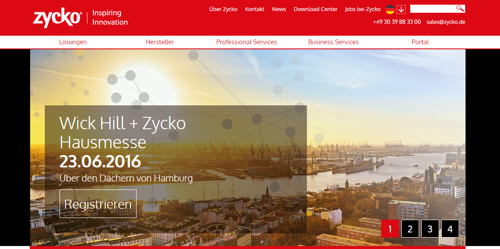Open the Über Zycko link
This screenshot has width=500, height=249.
tap(223, 9)
